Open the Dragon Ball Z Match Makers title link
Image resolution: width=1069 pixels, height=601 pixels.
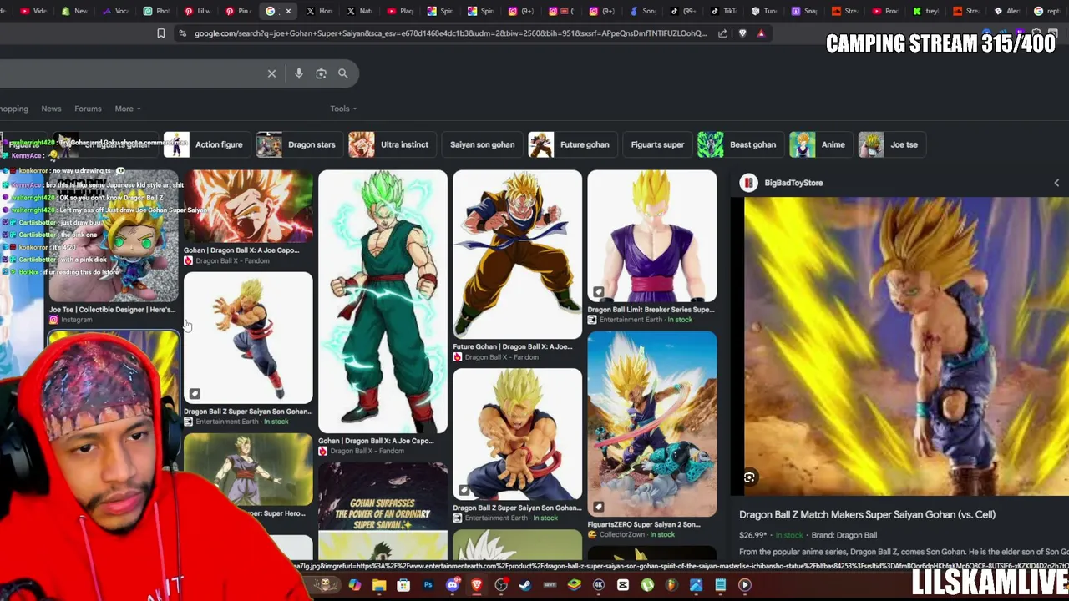(x=867, y=515)
